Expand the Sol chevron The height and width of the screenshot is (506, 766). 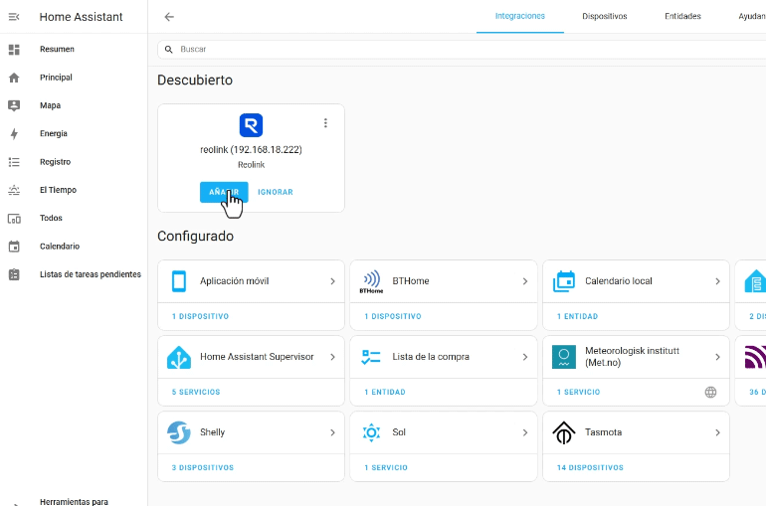click(x=525, y=432)
